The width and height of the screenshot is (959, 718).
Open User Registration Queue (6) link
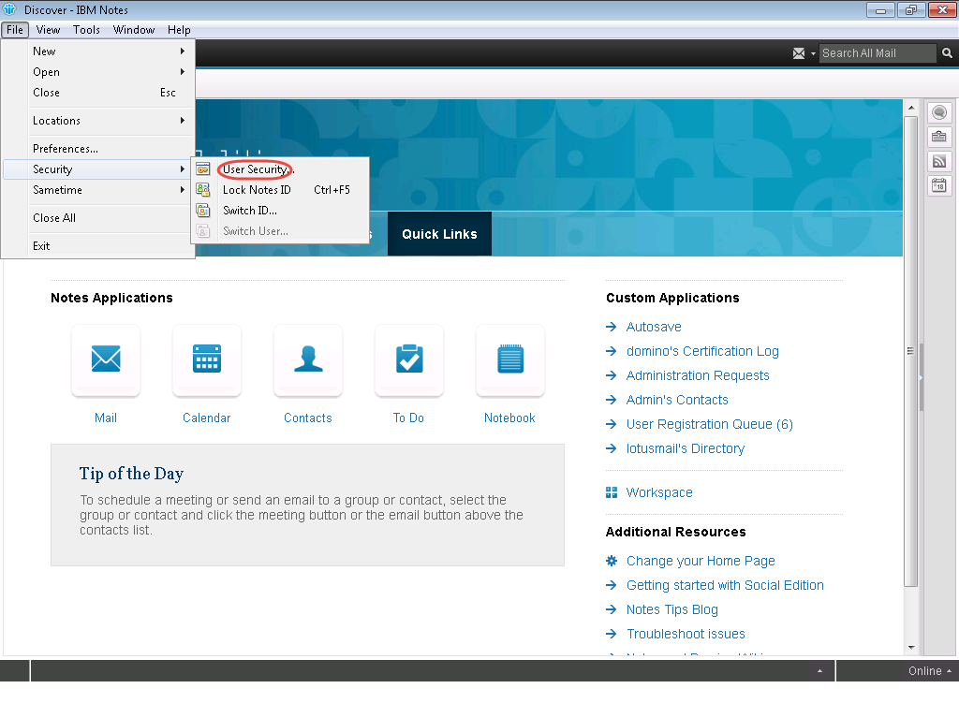pyautogui.click(x=710, y=424)
